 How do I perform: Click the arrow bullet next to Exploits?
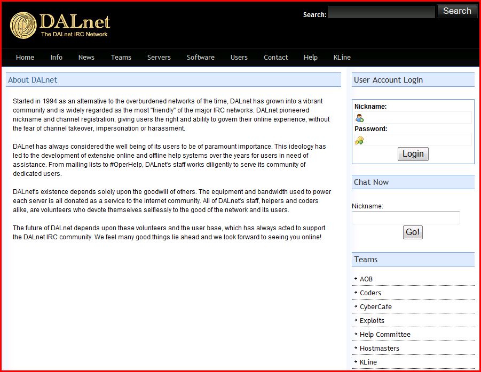(x=356, y=320)
